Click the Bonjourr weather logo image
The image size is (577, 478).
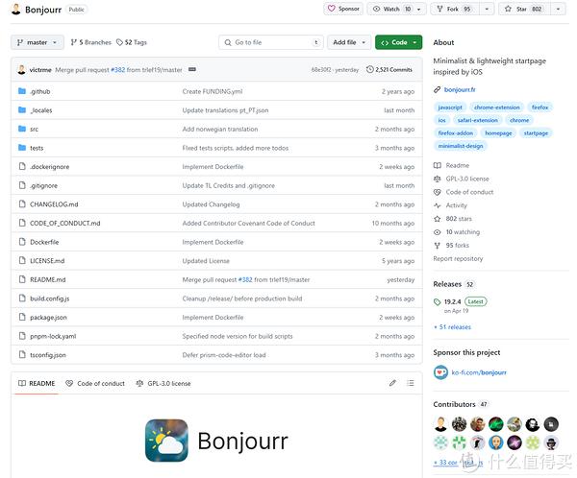coord(166,441)
